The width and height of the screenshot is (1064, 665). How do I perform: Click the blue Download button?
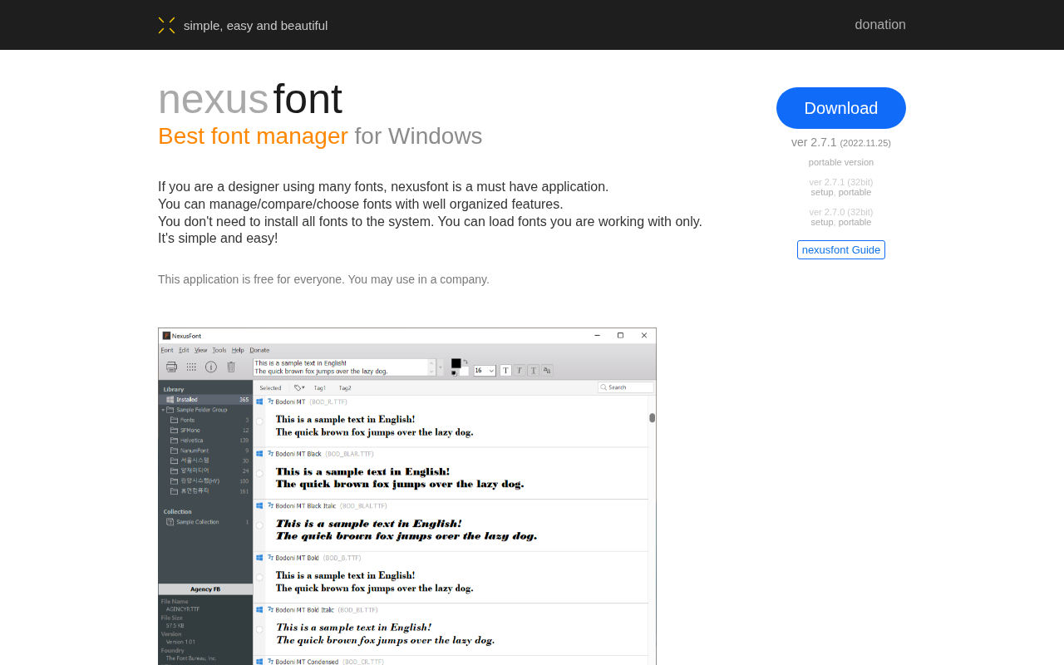tap(840, 108)
